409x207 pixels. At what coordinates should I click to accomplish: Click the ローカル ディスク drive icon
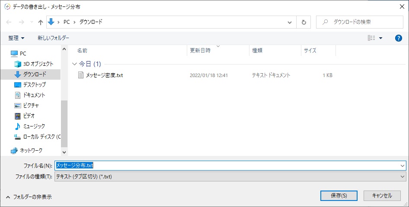point(17,137)
